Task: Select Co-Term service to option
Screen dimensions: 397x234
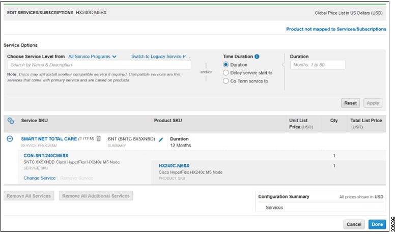Action: pos(225,81)
